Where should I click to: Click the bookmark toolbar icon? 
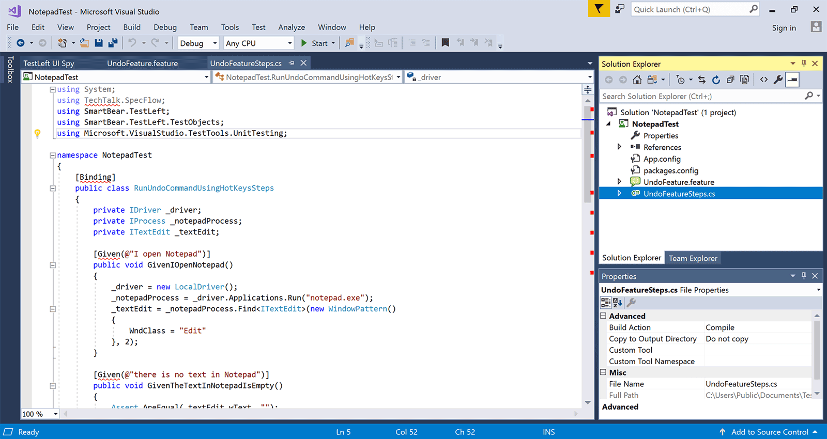point(445,43)
